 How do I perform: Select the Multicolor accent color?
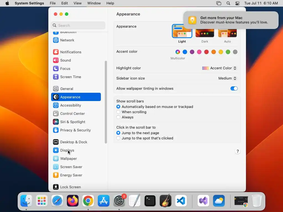click(x=178, y=52)
